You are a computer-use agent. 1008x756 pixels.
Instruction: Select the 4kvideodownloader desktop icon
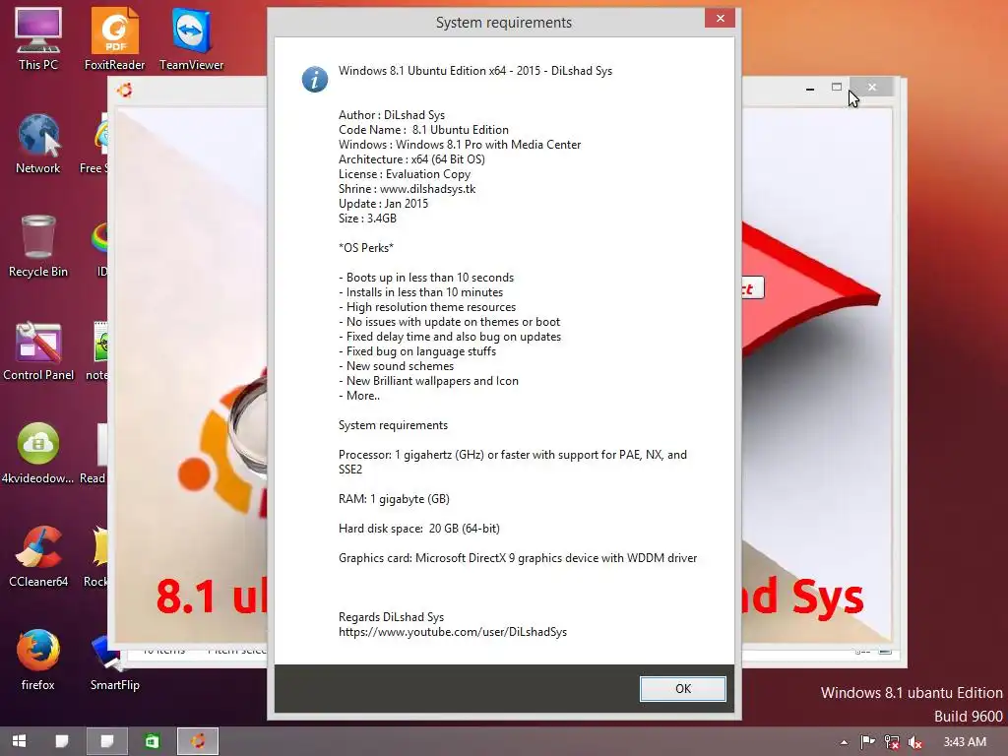pos(38,453)
